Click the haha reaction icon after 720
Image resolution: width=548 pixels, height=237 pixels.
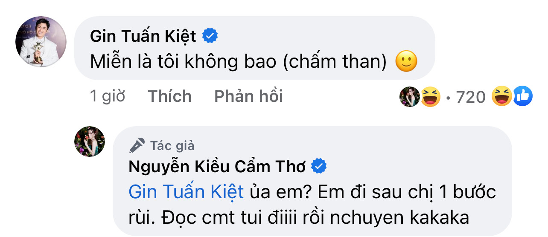(501, 97)
